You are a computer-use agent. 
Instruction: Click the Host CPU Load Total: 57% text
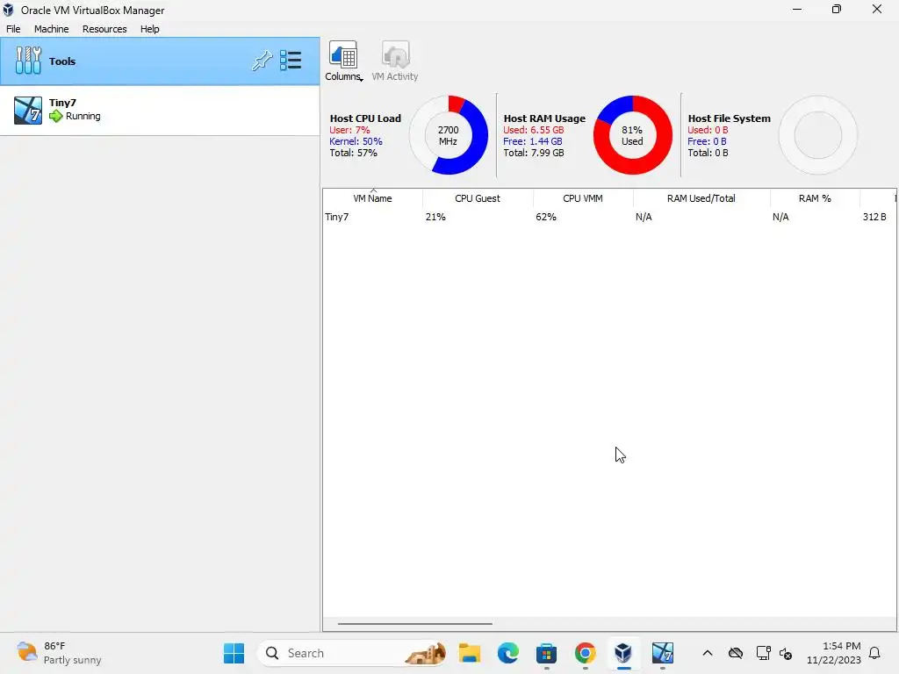(x=353, y=153)
